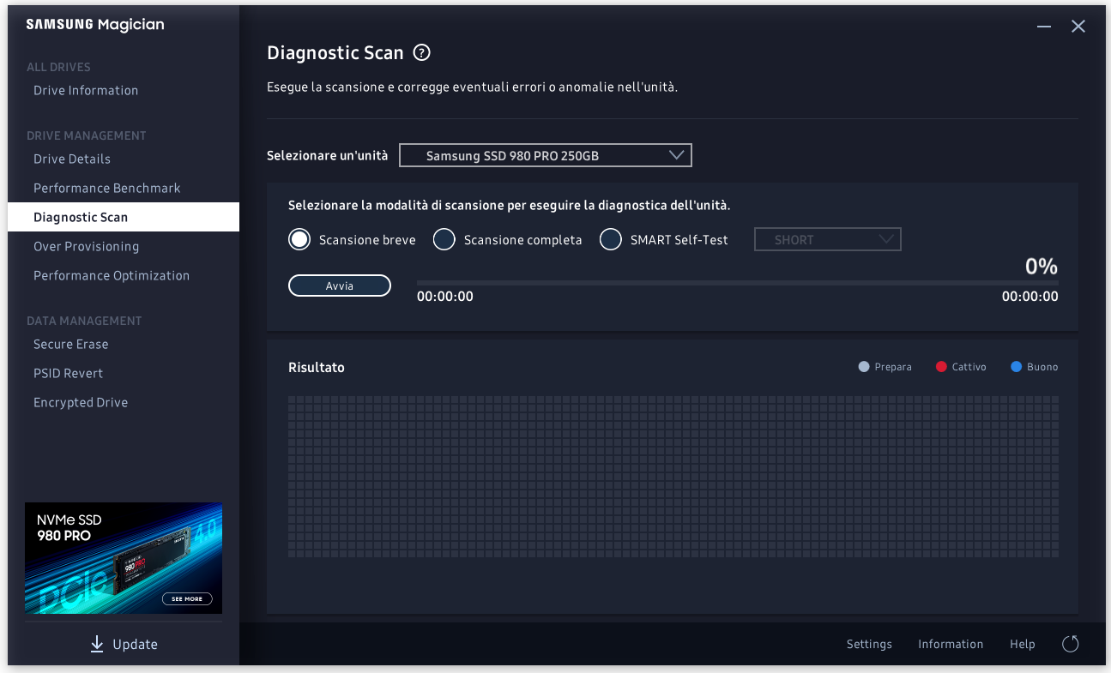Click the NVMe SSD 980 PRO banner image
1111x673 pixels.
click(x=124, y=558)
